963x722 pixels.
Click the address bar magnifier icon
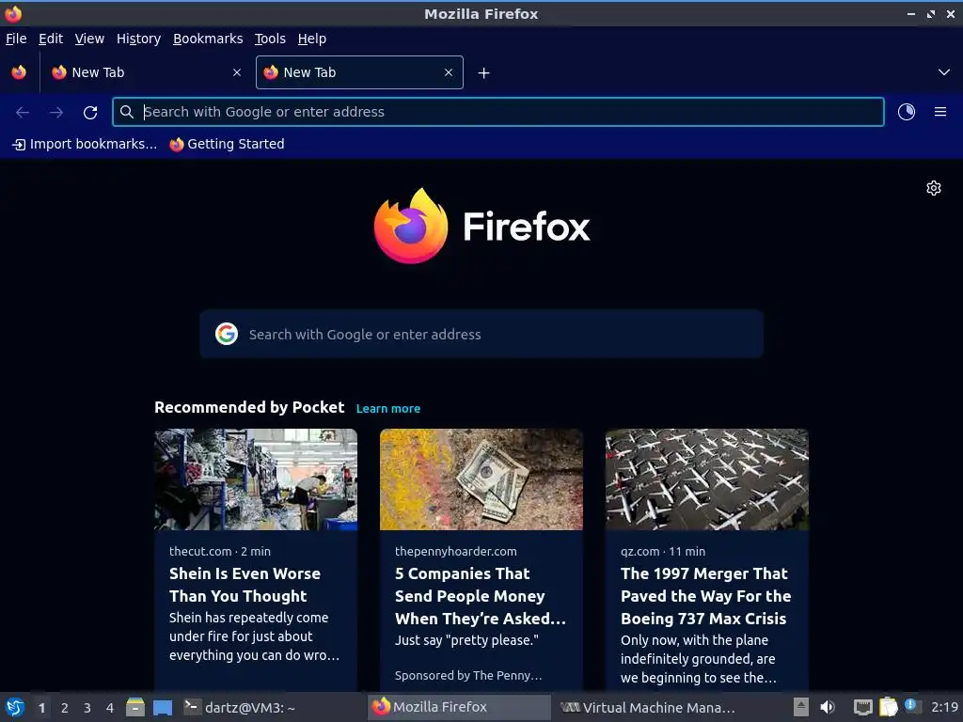coord(127,112)
